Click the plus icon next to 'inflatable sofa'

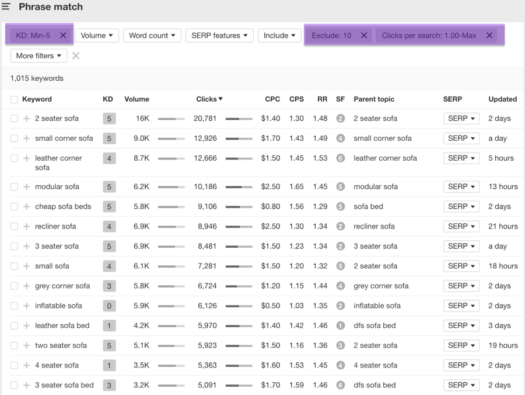26,306
